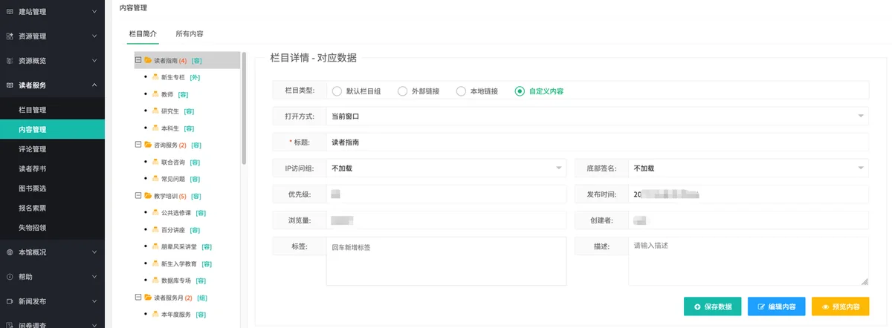Click the file icon beside 公共选修课
This screenshot has width=892, height=328.
(x=155, y=213)
